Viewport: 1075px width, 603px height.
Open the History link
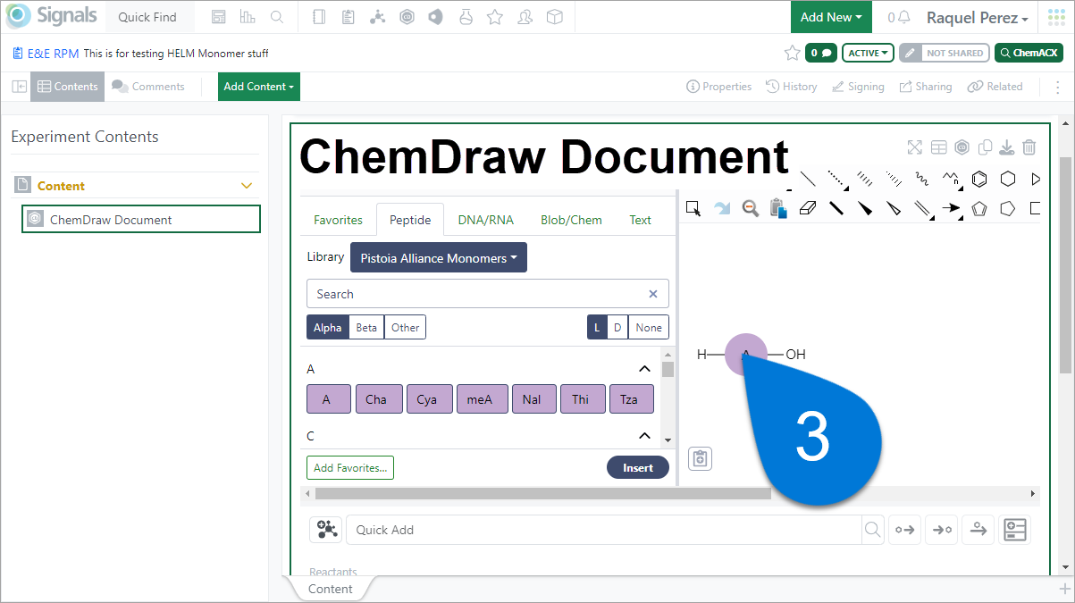792,87
